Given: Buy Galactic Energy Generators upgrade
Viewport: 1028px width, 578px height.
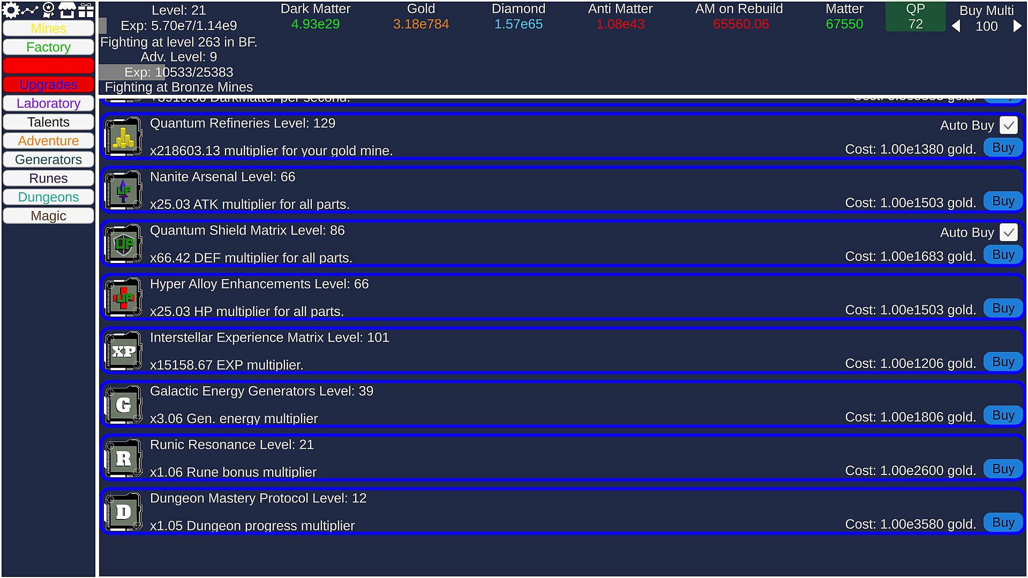Looking at the screenshot, I should coord(1003,416).
